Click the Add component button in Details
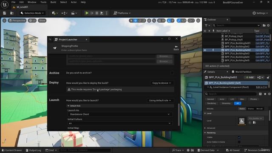The width and height of the screenshot is (272, 153). coord(250,77)
